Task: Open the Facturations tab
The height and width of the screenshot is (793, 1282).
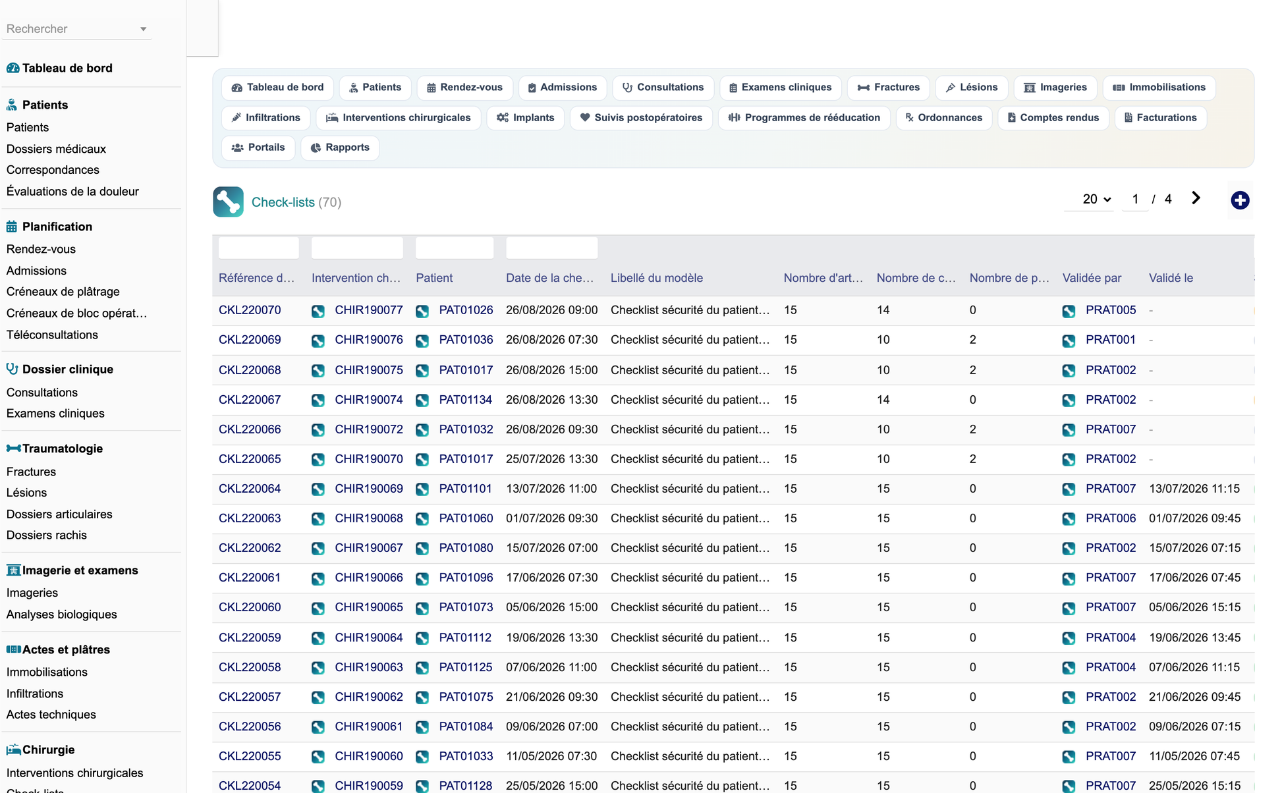Action: pos(1160,118)
